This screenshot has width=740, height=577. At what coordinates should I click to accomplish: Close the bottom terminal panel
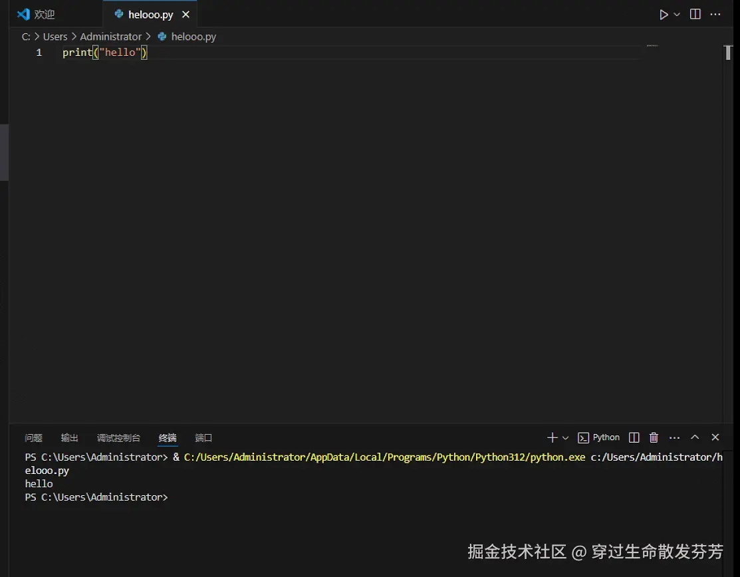[715, 437]
